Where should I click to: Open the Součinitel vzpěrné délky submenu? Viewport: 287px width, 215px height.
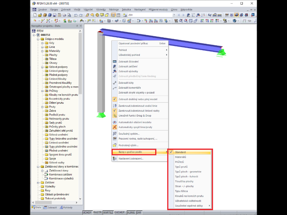point(190,206)
